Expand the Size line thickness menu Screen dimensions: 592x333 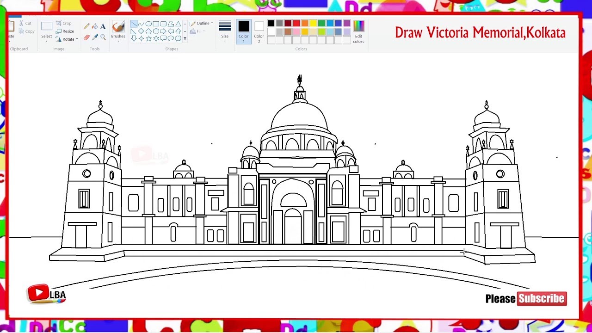225,31
